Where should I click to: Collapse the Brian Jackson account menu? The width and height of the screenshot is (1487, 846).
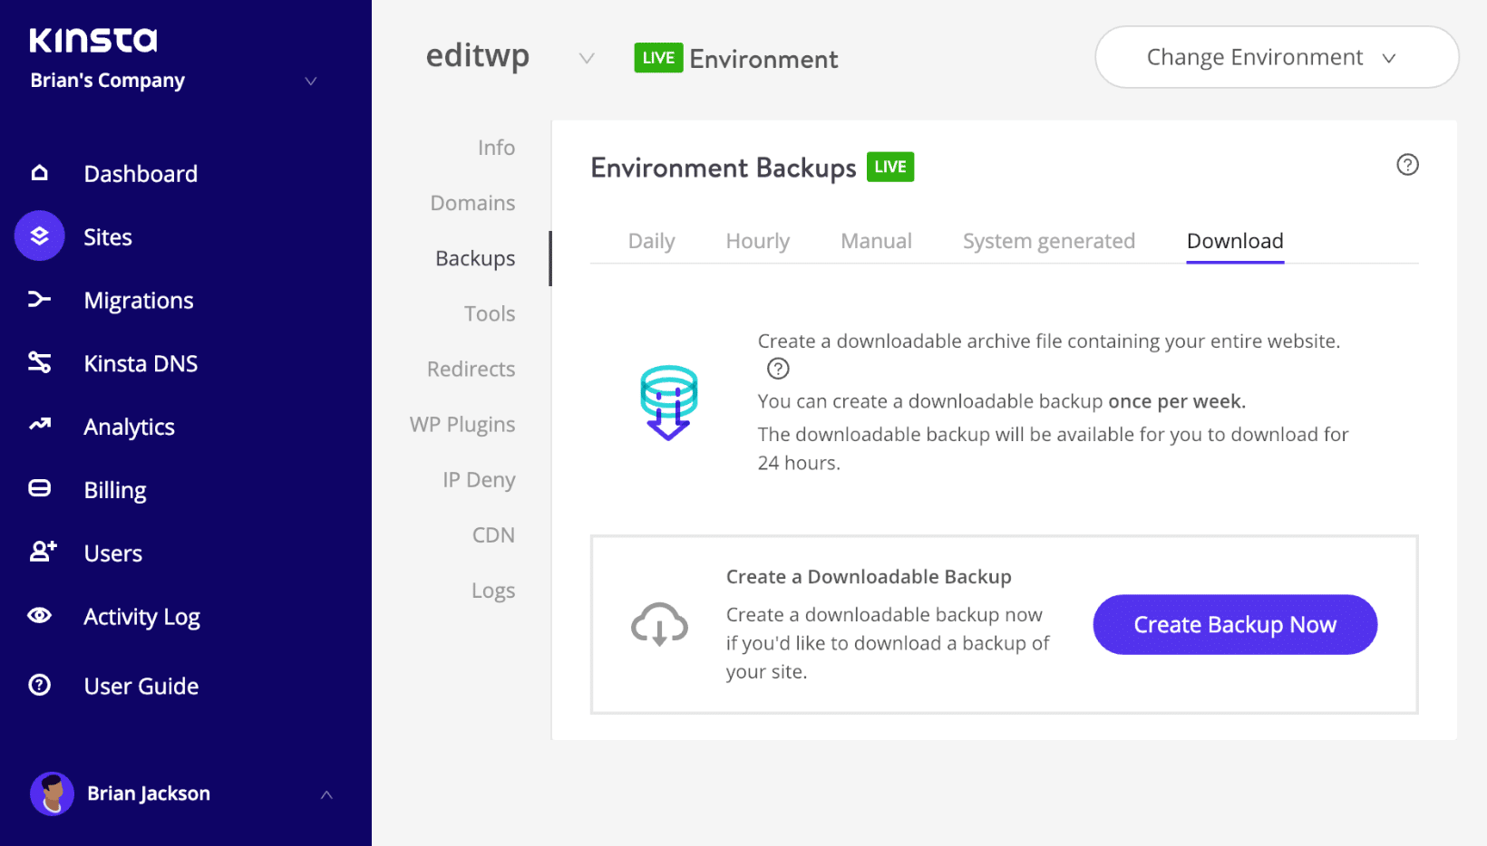326,794
